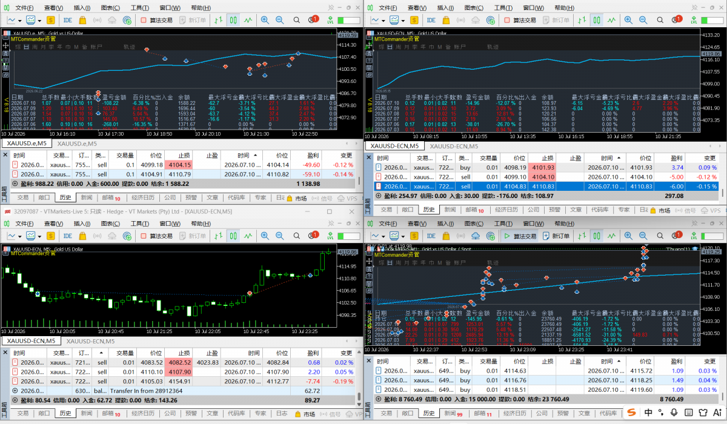Click notification icon with red badge in VT Markets toolbar
This screenshot has width=727, height=424.
[x=312, y=236]
